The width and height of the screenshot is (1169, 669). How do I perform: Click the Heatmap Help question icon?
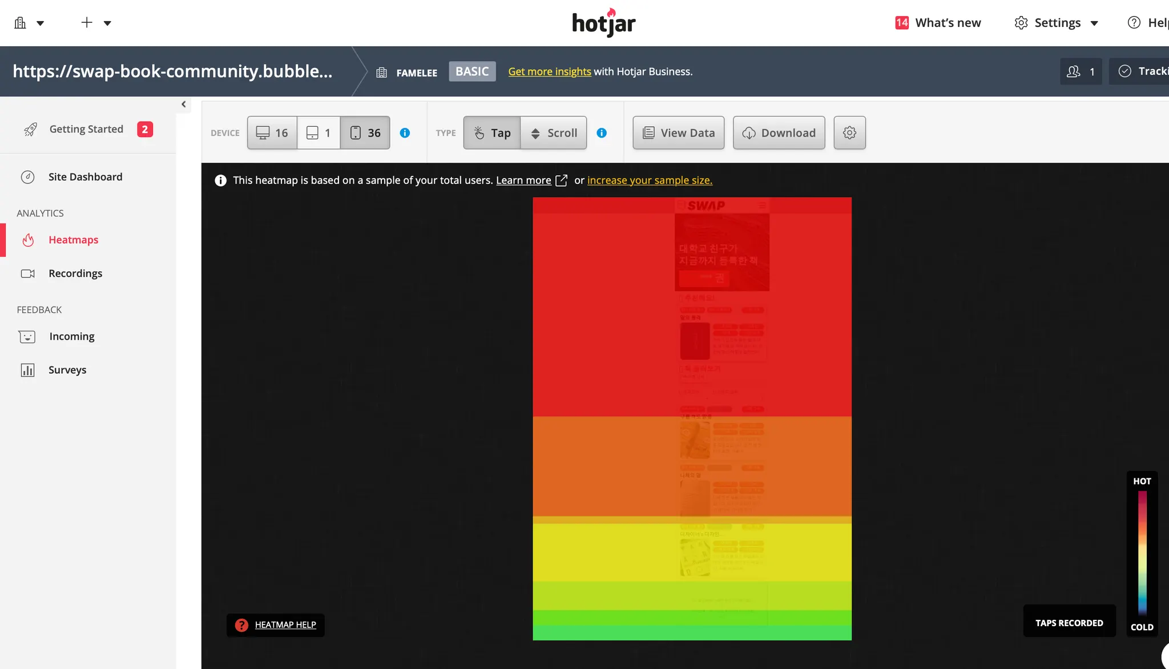point(241,625)
